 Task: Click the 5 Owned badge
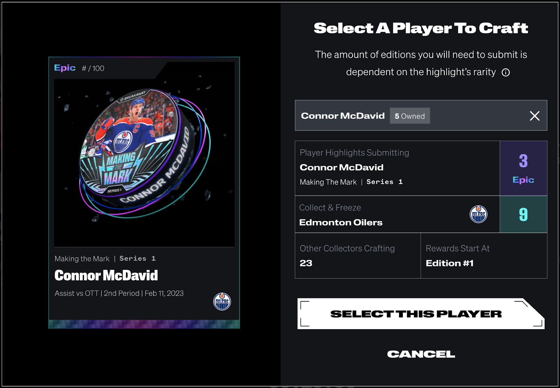(x=410, y=116)
